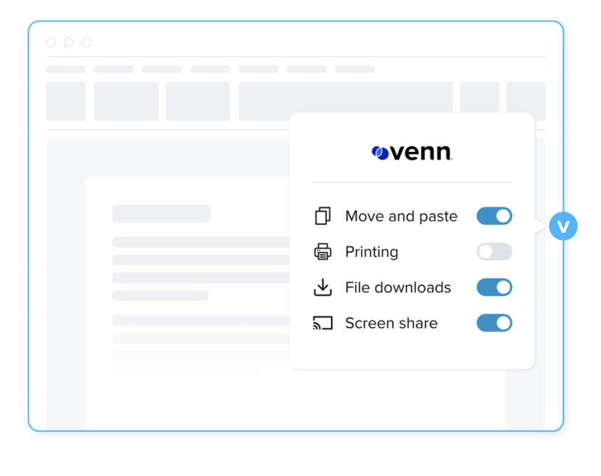601x476 pixels.
Task: Click the cast icon beside Screen share
Action: [x=322, y=323]
